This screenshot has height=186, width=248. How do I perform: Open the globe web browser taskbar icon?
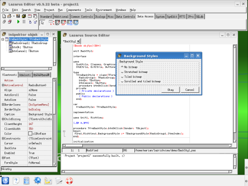pyautogui.click(x=37, y=181)
